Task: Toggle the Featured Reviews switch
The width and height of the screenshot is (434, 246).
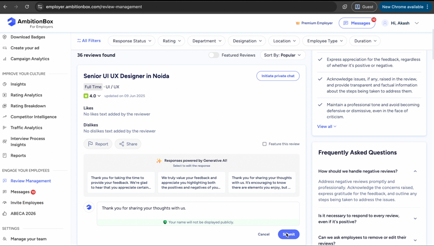Action: (214, 55)
